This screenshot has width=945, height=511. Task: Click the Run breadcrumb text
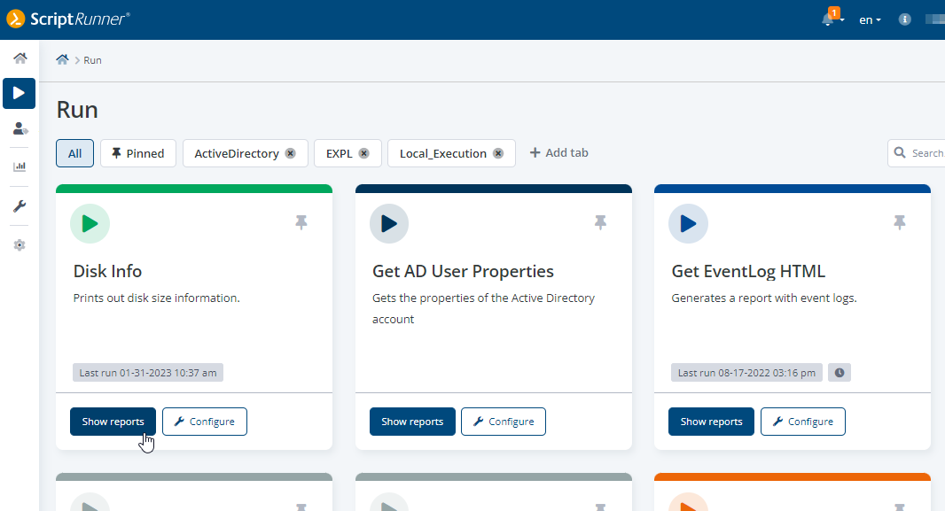pyautogui.click(x=92, y=60)
